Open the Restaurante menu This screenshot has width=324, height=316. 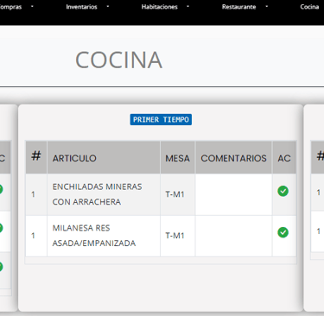[238, 7]
